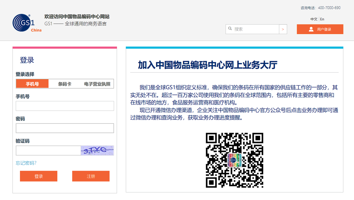
Task: Click the GS1 China logo
Action: pyautogui.click(x=27, y=23)
